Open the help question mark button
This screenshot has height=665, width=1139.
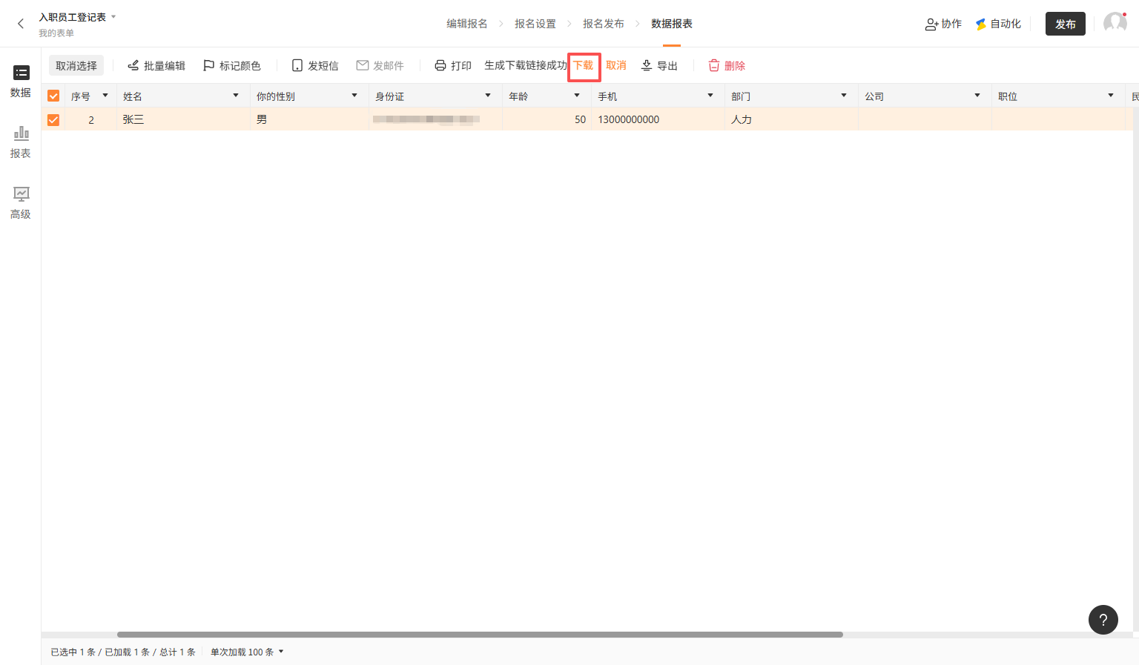coord(1103,620)
